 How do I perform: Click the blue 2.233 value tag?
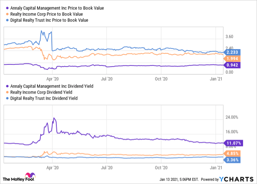[233, 53]
